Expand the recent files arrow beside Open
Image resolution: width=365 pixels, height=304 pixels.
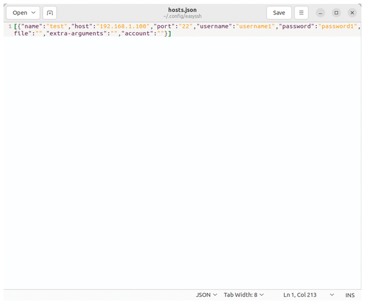[33, 13]
